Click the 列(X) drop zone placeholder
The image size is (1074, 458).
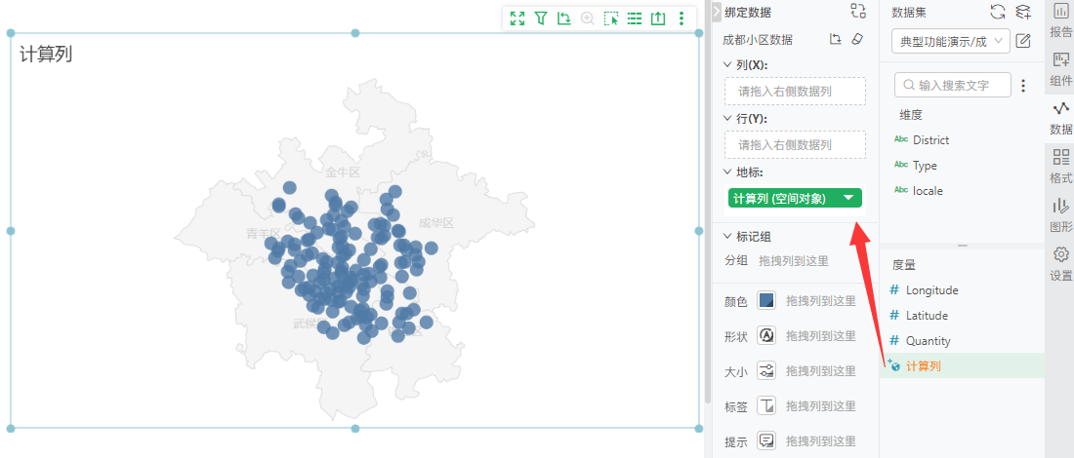tap(795, 91)
